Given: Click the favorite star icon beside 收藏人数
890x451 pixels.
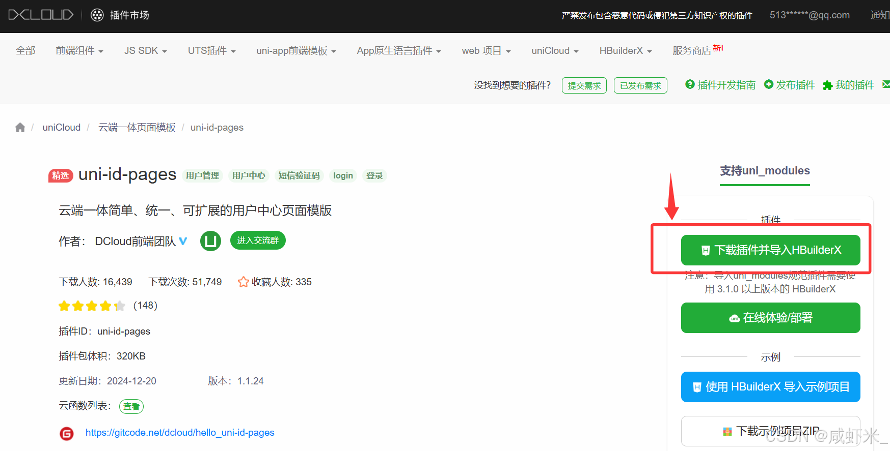Looking at the screenshot, I should coord(244,282).
